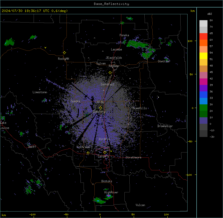The width and height of the screenshot is (223, 218).
Task: Click the slate-purple swatch between 10 and 0 dBZ
Action: (203, 121)
